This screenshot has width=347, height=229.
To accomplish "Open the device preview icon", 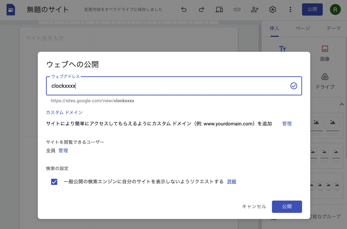I will [219, 10].
